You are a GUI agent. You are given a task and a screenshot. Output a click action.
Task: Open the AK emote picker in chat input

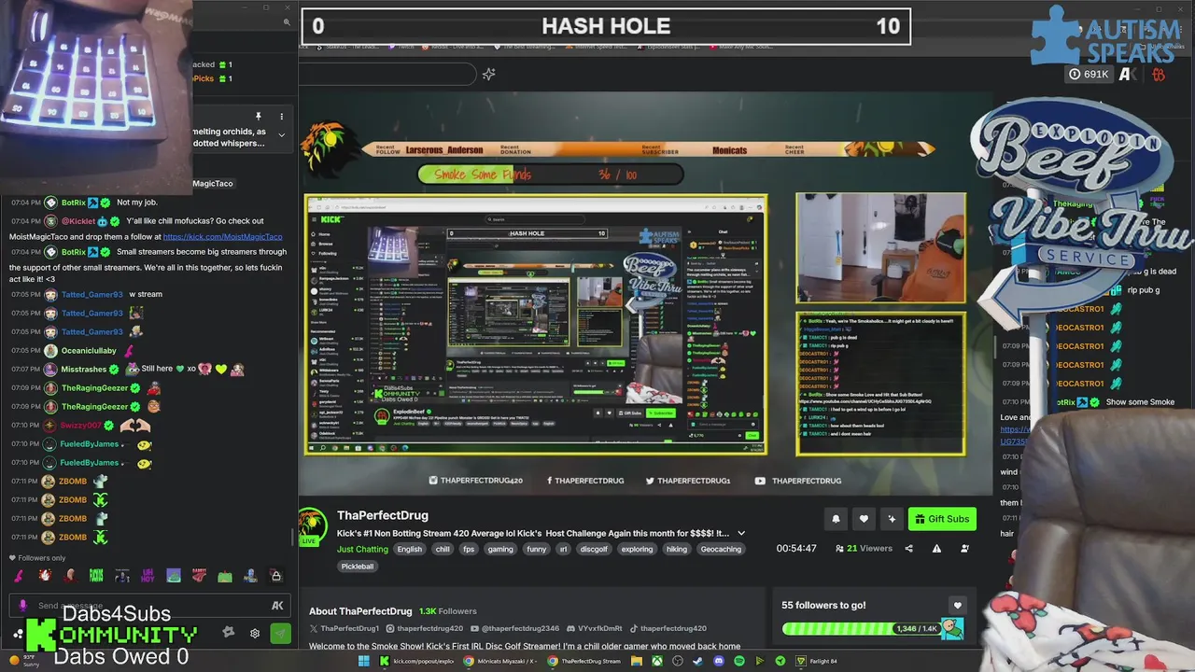(x=277, y=606)
